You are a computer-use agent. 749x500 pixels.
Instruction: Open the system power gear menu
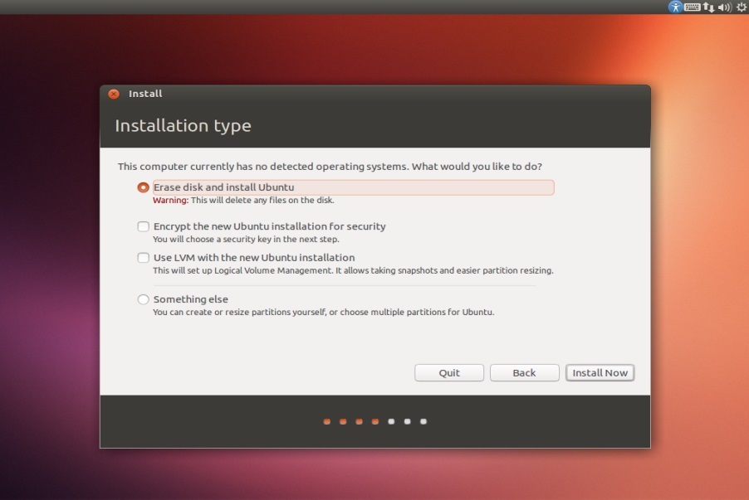coord(741,7)
